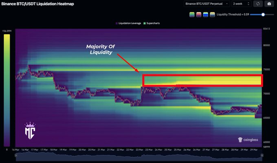This screenshot has height=163, width=277.
Task: Click the 156.09M maximum value on the color scale
Action: [x=7, y=31]
